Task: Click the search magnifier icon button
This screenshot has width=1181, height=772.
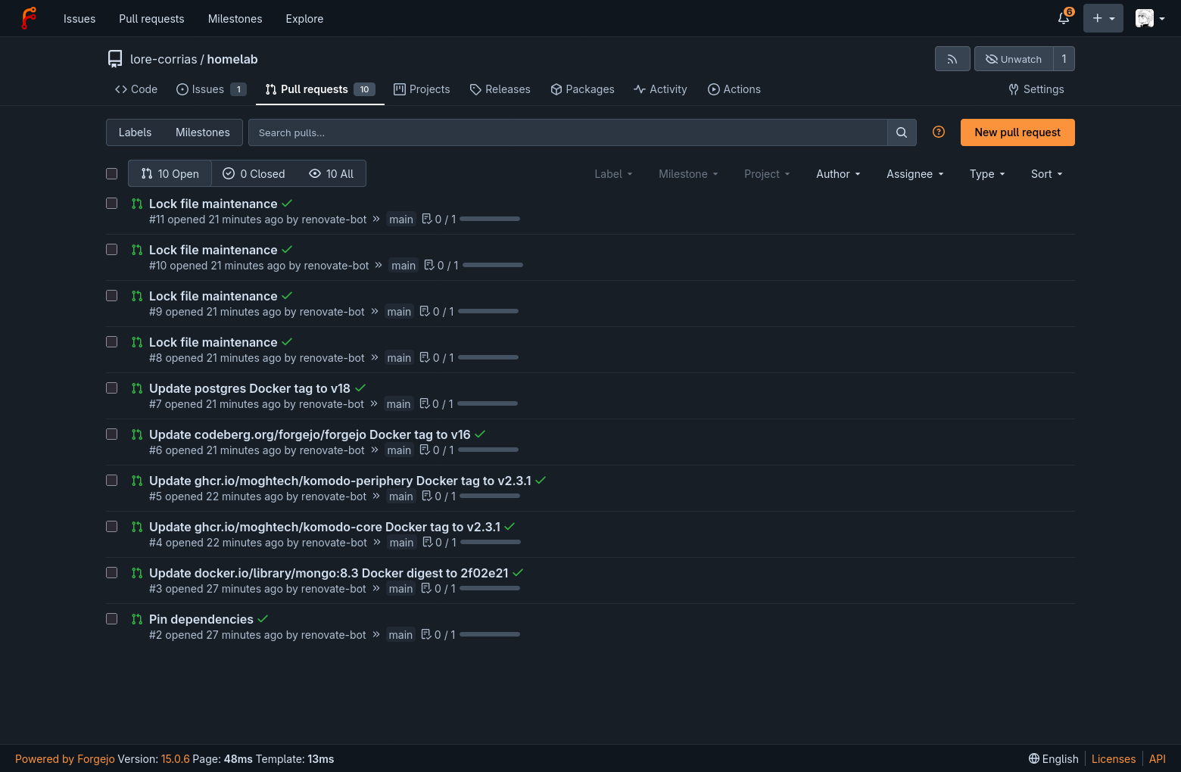Action: point(902,132)
